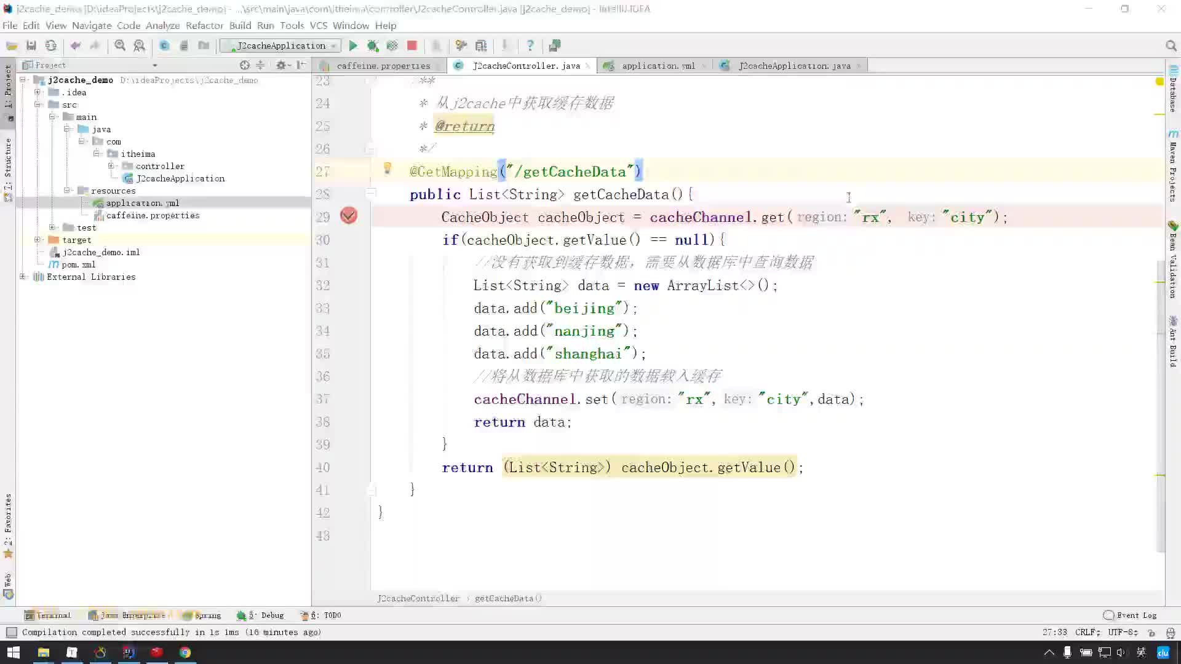Select pom.xml in project tree
The width and height of the screenshot is (1181, 664).
click(78, 264)
